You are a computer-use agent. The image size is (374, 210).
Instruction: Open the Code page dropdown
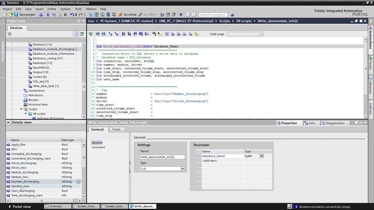click(x=261, y=34)
